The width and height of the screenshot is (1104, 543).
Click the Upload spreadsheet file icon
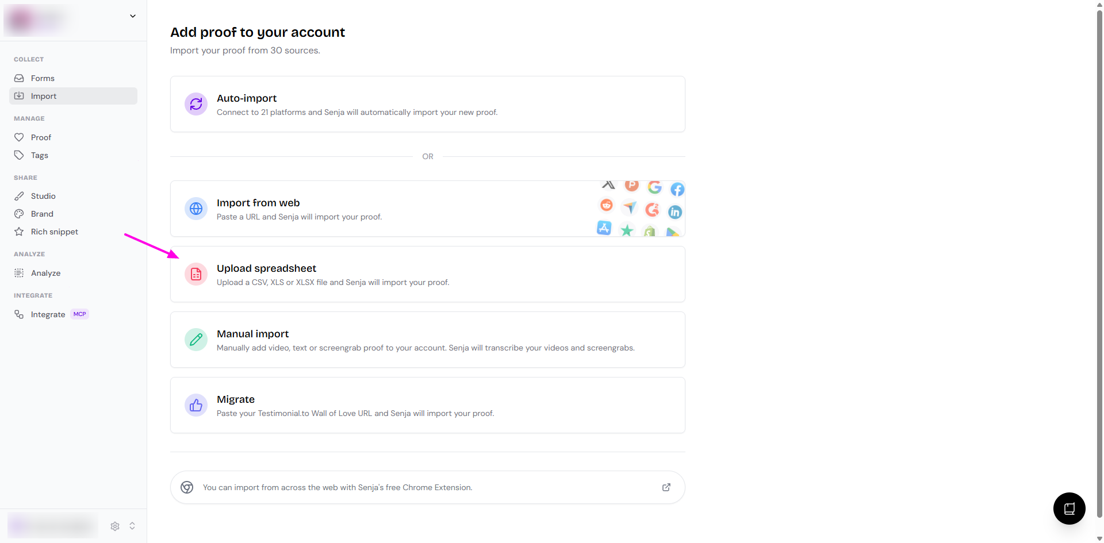coord(196,274)
